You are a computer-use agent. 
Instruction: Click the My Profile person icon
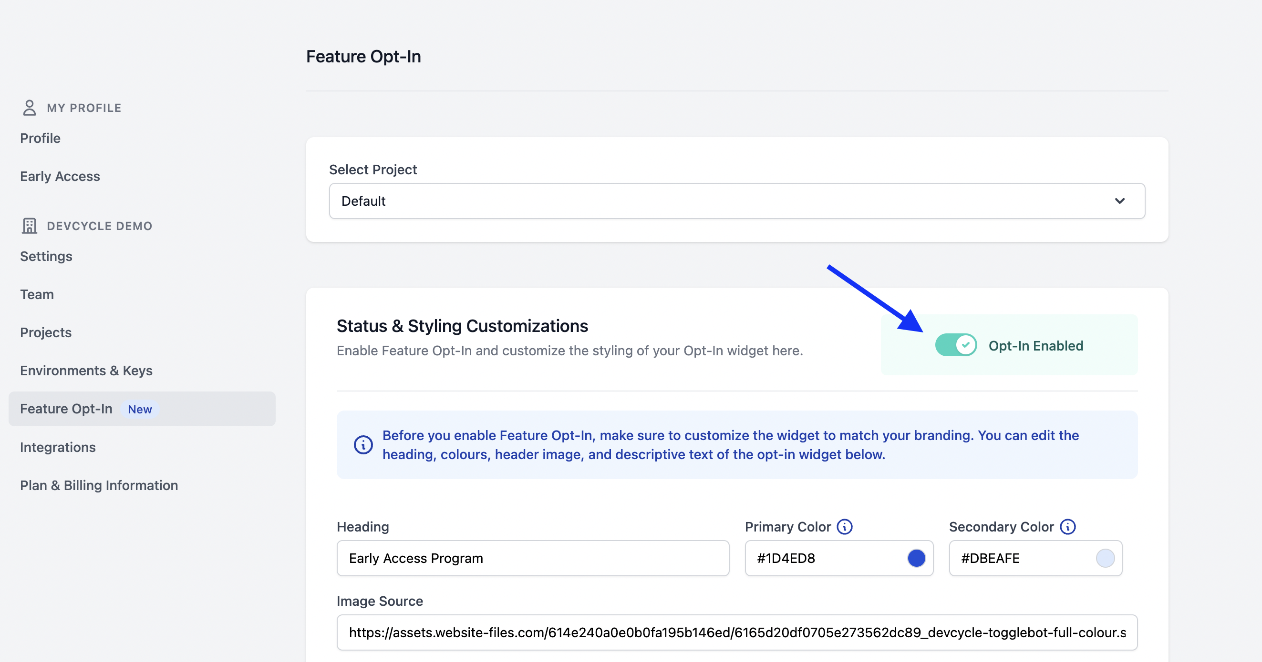pyautogui.click(x=30, y=108)
